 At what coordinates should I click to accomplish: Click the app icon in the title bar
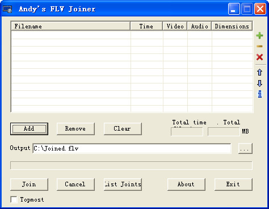pyautogui.click(x=7, y=9)
